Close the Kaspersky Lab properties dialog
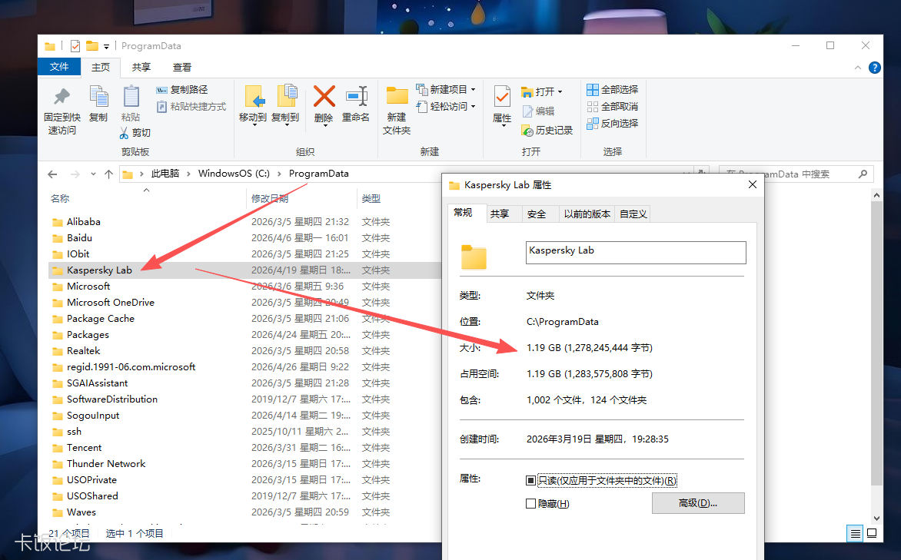This screenshot has width=901, height=560. click(x=753, y=184)
